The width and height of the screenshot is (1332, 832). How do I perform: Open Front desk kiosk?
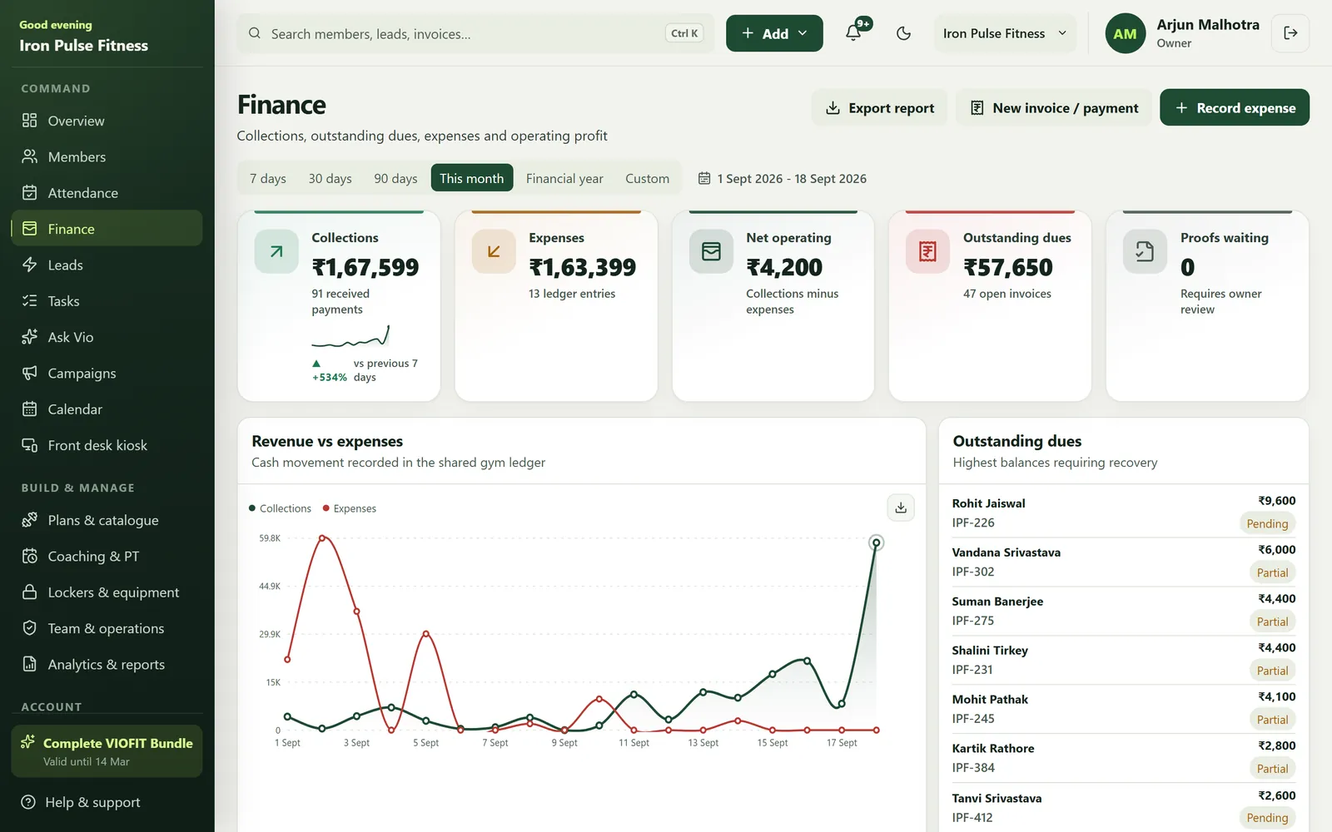click(107, 445)
